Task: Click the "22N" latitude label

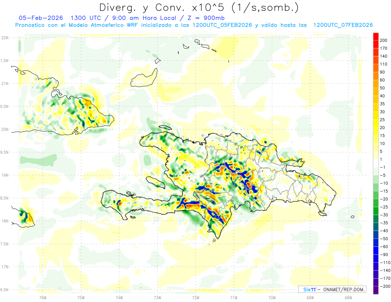Action: point(5,38)
